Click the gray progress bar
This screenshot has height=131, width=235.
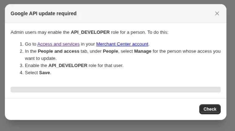(x=116, y=90)
